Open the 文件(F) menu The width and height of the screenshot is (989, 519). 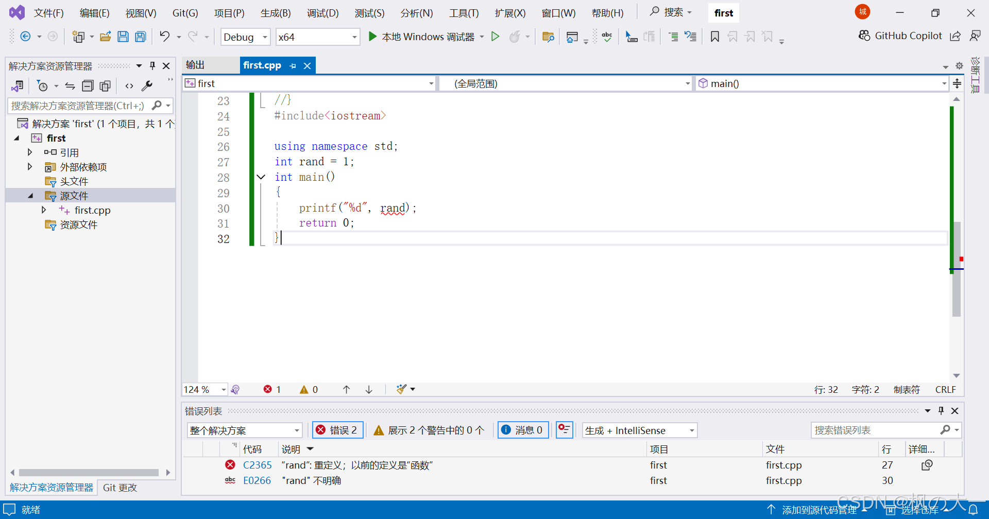[48, 13]
